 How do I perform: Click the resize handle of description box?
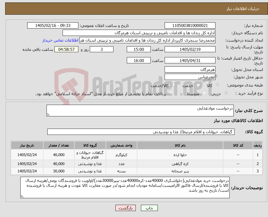[48, 115]
